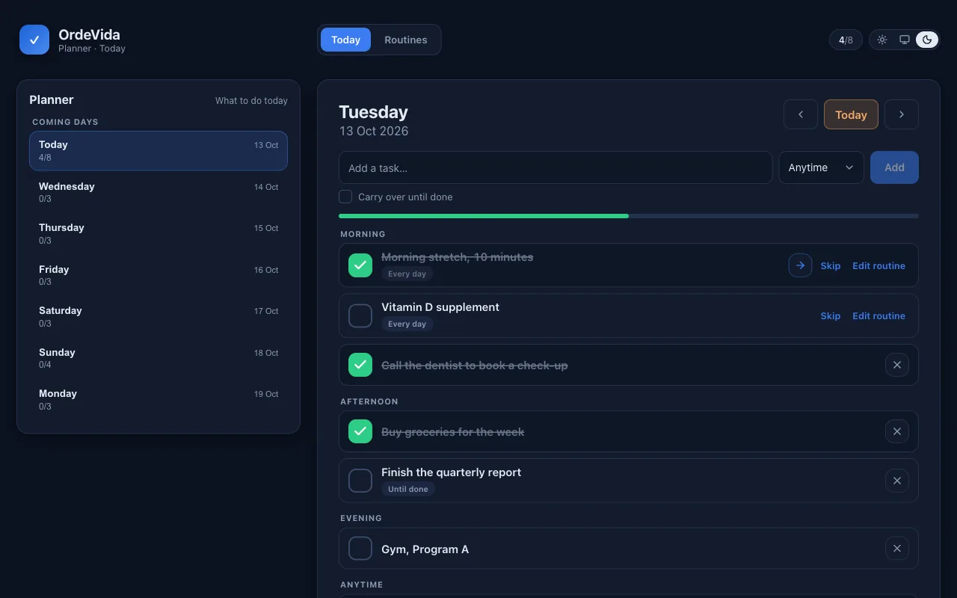Skip the Morning stretch routine
This screenshot has width=957, height=598.
pyautogui.click(x=831, y=265)
